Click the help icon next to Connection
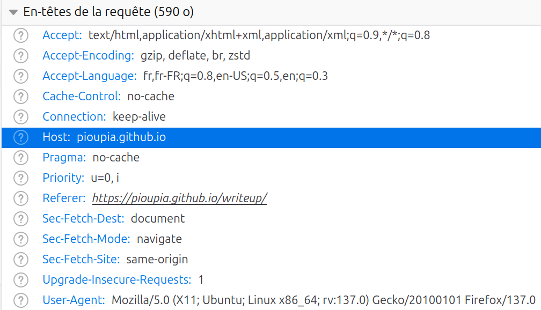541x310 pixels. 20,117
